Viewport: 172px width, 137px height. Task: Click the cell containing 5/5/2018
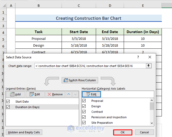79,39
